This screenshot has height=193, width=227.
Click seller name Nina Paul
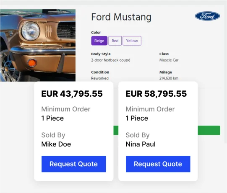click(x=141, y=144)
